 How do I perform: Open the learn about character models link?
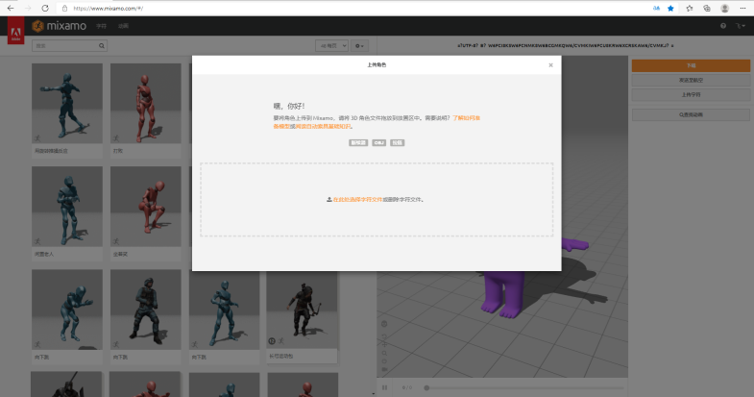pos(466,117)
